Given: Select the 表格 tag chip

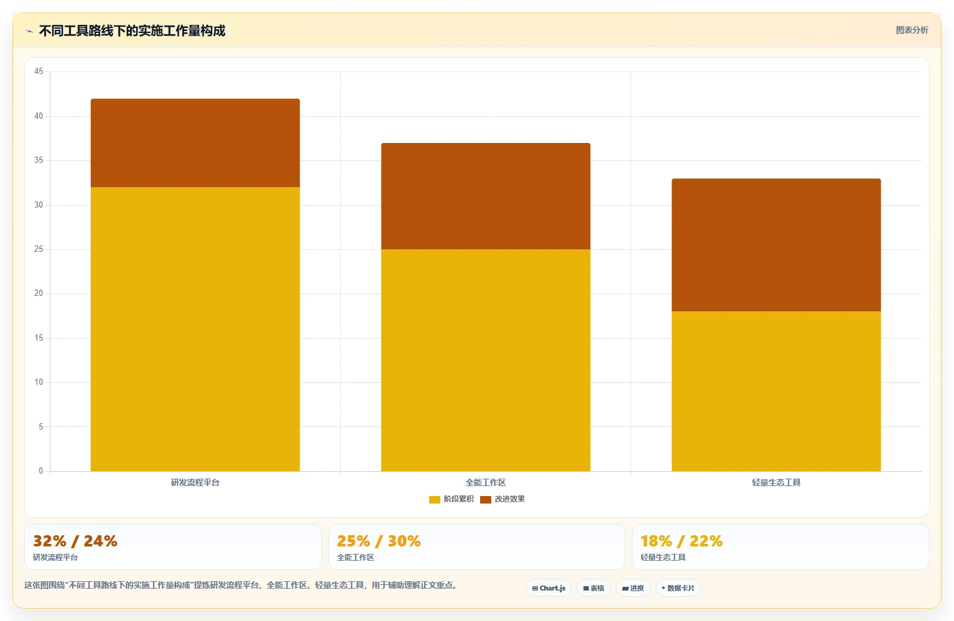Looking at the screenshot, I should coord(593,588).
